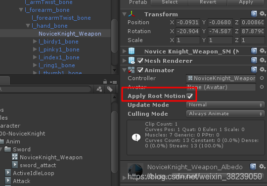Open the Update Mode dropdown

pyautogui.click(x=225, y=105)
